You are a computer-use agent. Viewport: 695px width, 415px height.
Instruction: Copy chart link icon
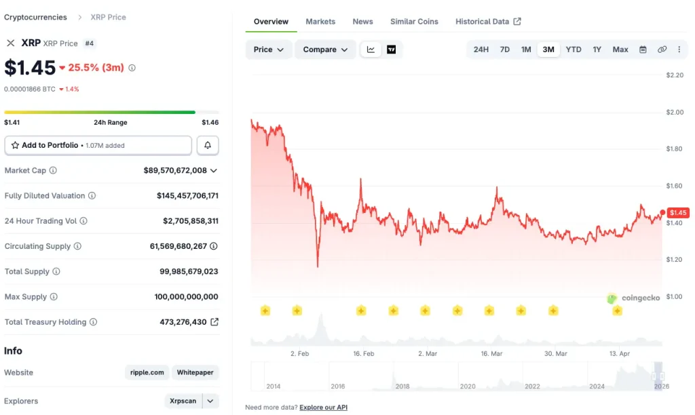(662, 50)
